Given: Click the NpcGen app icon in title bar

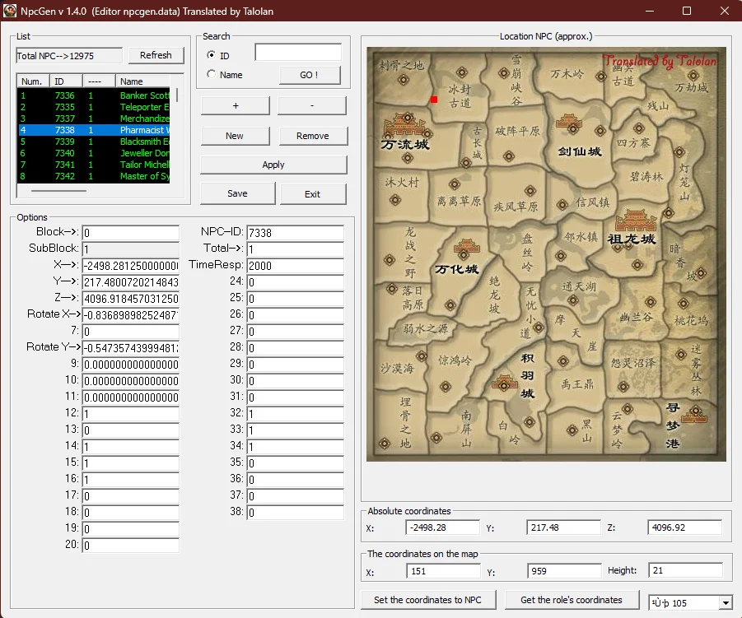Looking at the screenshot, I should pos(9,11).
